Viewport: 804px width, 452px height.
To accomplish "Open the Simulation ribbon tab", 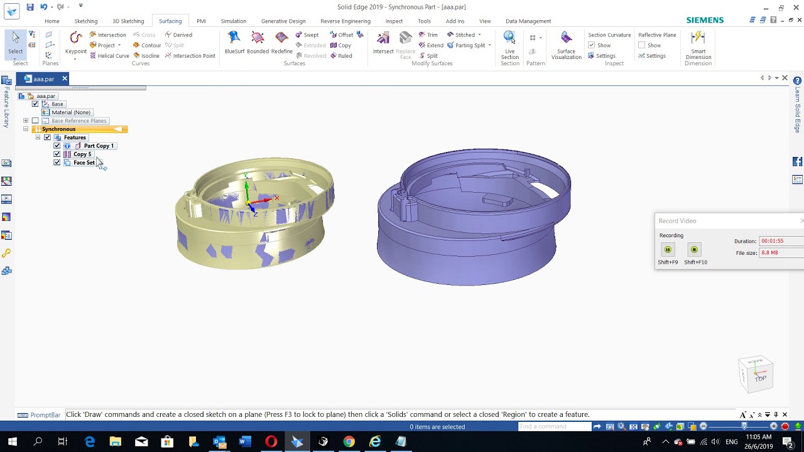I will tap(234, 21).
